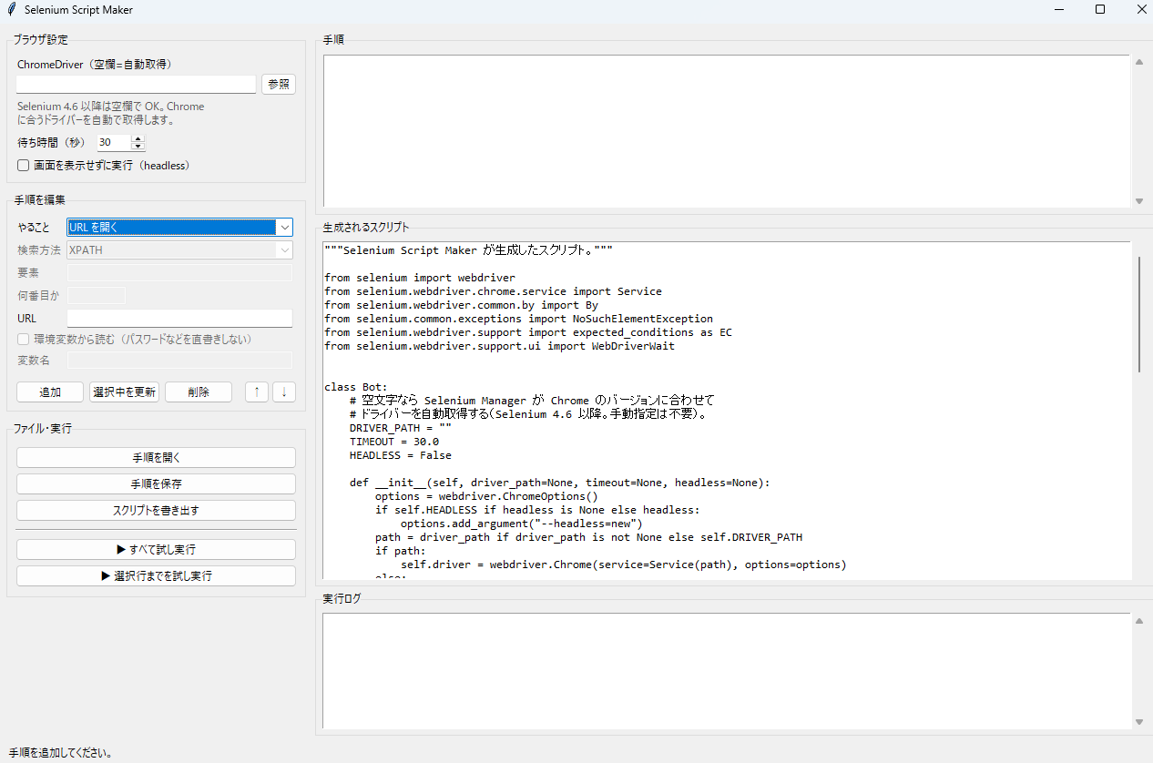Image resolution: width=1153 pixels, height=763 pixels.
Task: Minimize the Selenium Script Maker window
Action: coord(1059,9)
